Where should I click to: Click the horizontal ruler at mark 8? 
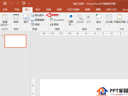click(78, 34)
